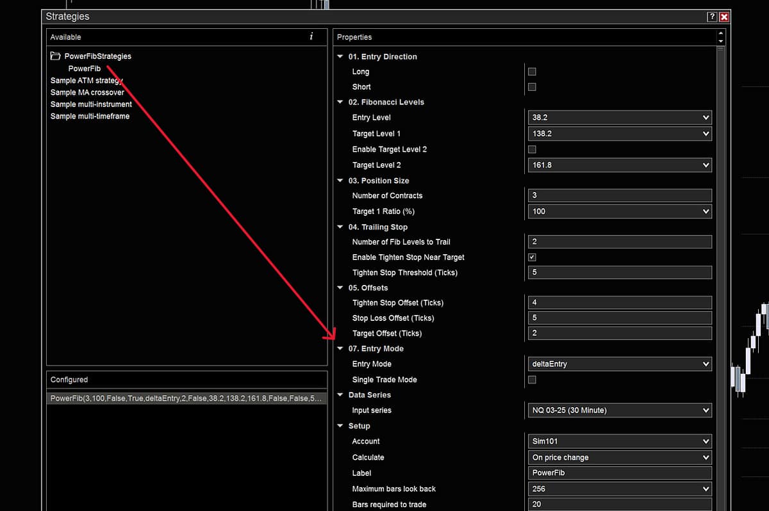
Task: Collapse the 02. Fibonacci Levels section
Action: click(x=340, y=102)
